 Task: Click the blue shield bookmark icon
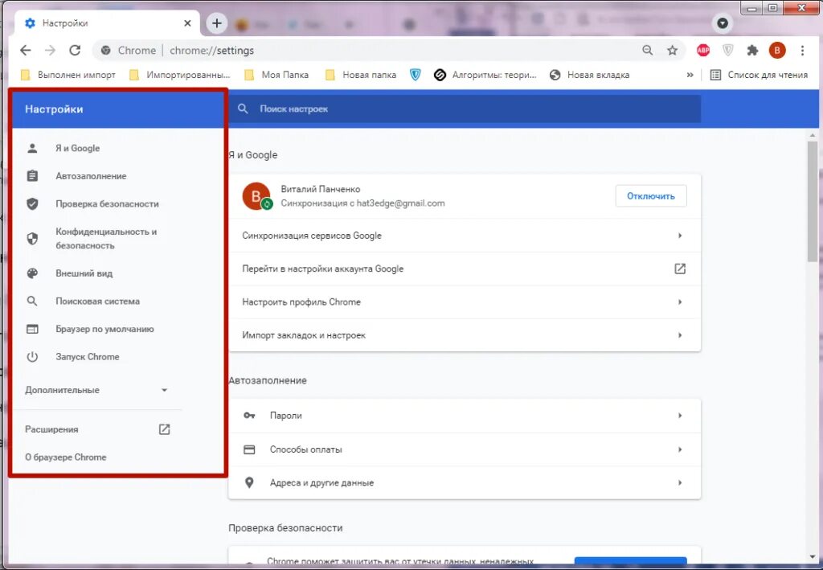(x=416, y=75)
